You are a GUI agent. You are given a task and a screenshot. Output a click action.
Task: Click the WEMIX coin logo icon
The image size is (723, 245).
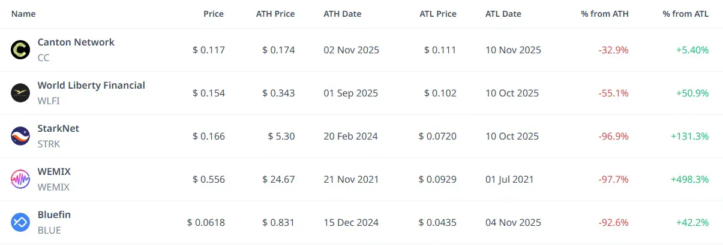[20, 179]
